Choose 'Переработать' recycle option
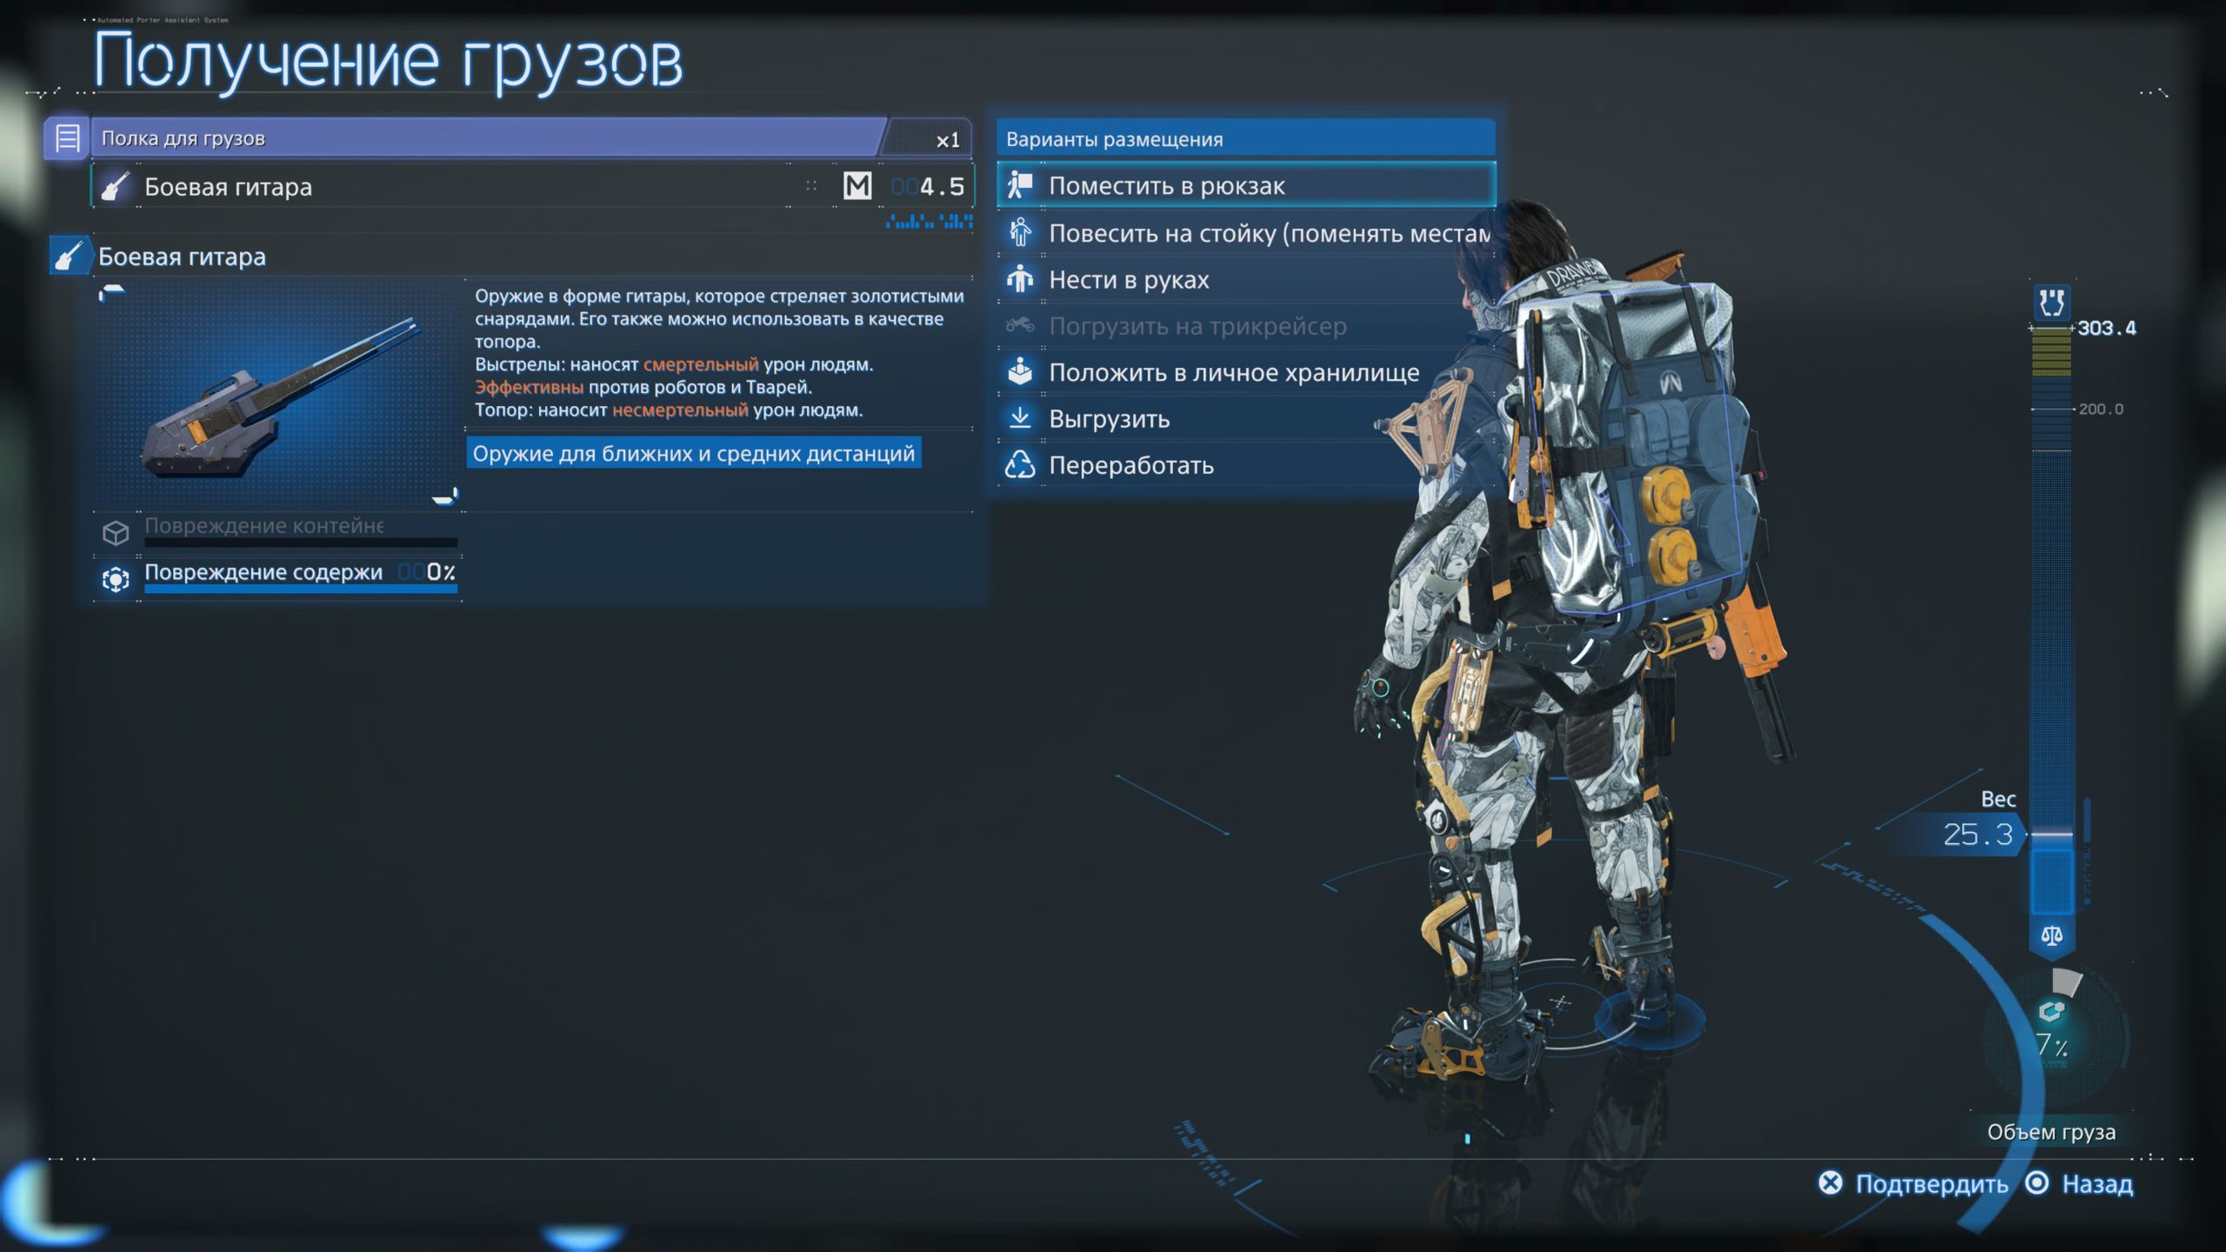 tap(1246, 465)
